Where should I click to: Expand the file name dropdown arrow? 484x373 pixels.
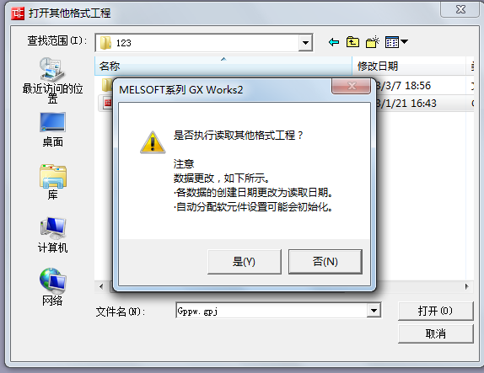coord(374,311)
